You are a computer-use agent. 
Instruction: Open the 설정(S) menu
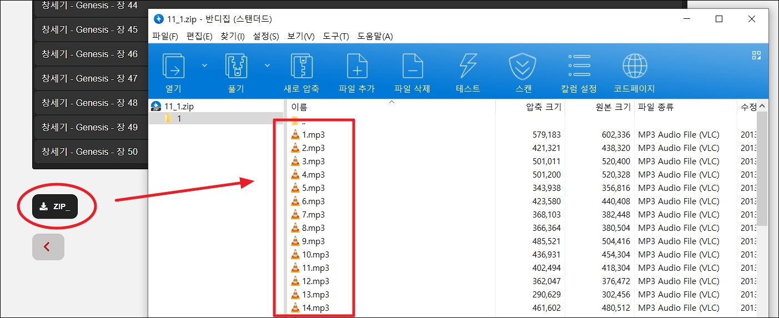coord(266,36)
